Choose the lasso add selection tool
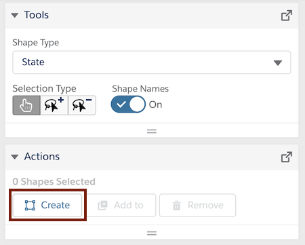305x245 pixels. point(54,105)
